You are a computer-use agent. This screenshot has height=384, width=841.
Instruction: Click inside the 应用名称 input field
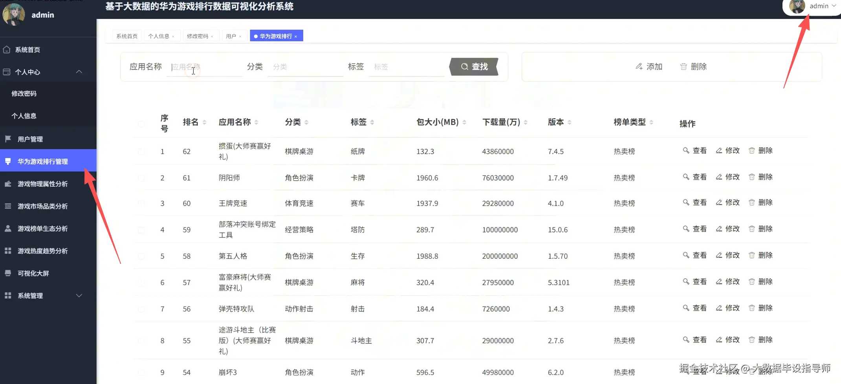point(204,67)
